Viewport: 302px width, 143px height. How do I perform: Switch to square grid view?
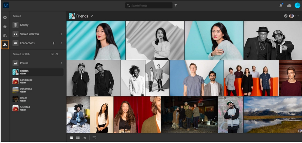tap(78, 138)
